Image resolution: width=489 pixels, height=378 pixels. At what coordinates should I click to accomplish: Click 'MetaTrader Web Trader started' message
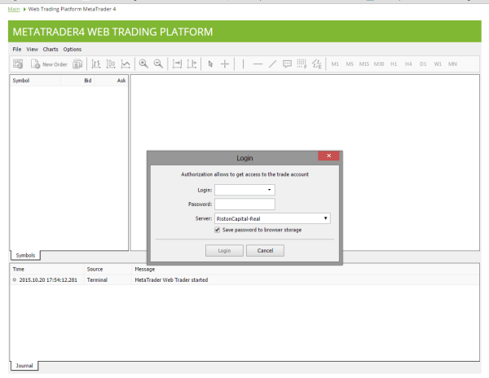point(171,280)
